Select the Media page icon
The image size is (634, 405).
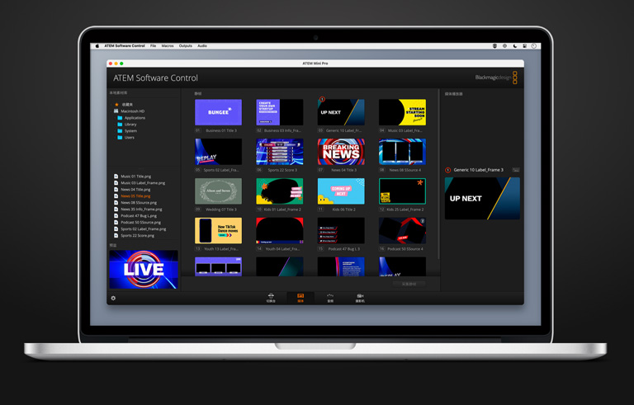click(x=300, y=297)
